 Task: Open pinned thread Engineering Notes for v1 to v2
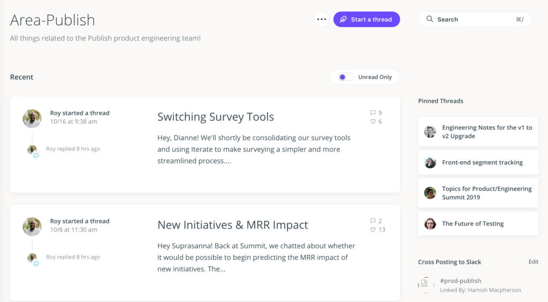click(x=478, y=132)
